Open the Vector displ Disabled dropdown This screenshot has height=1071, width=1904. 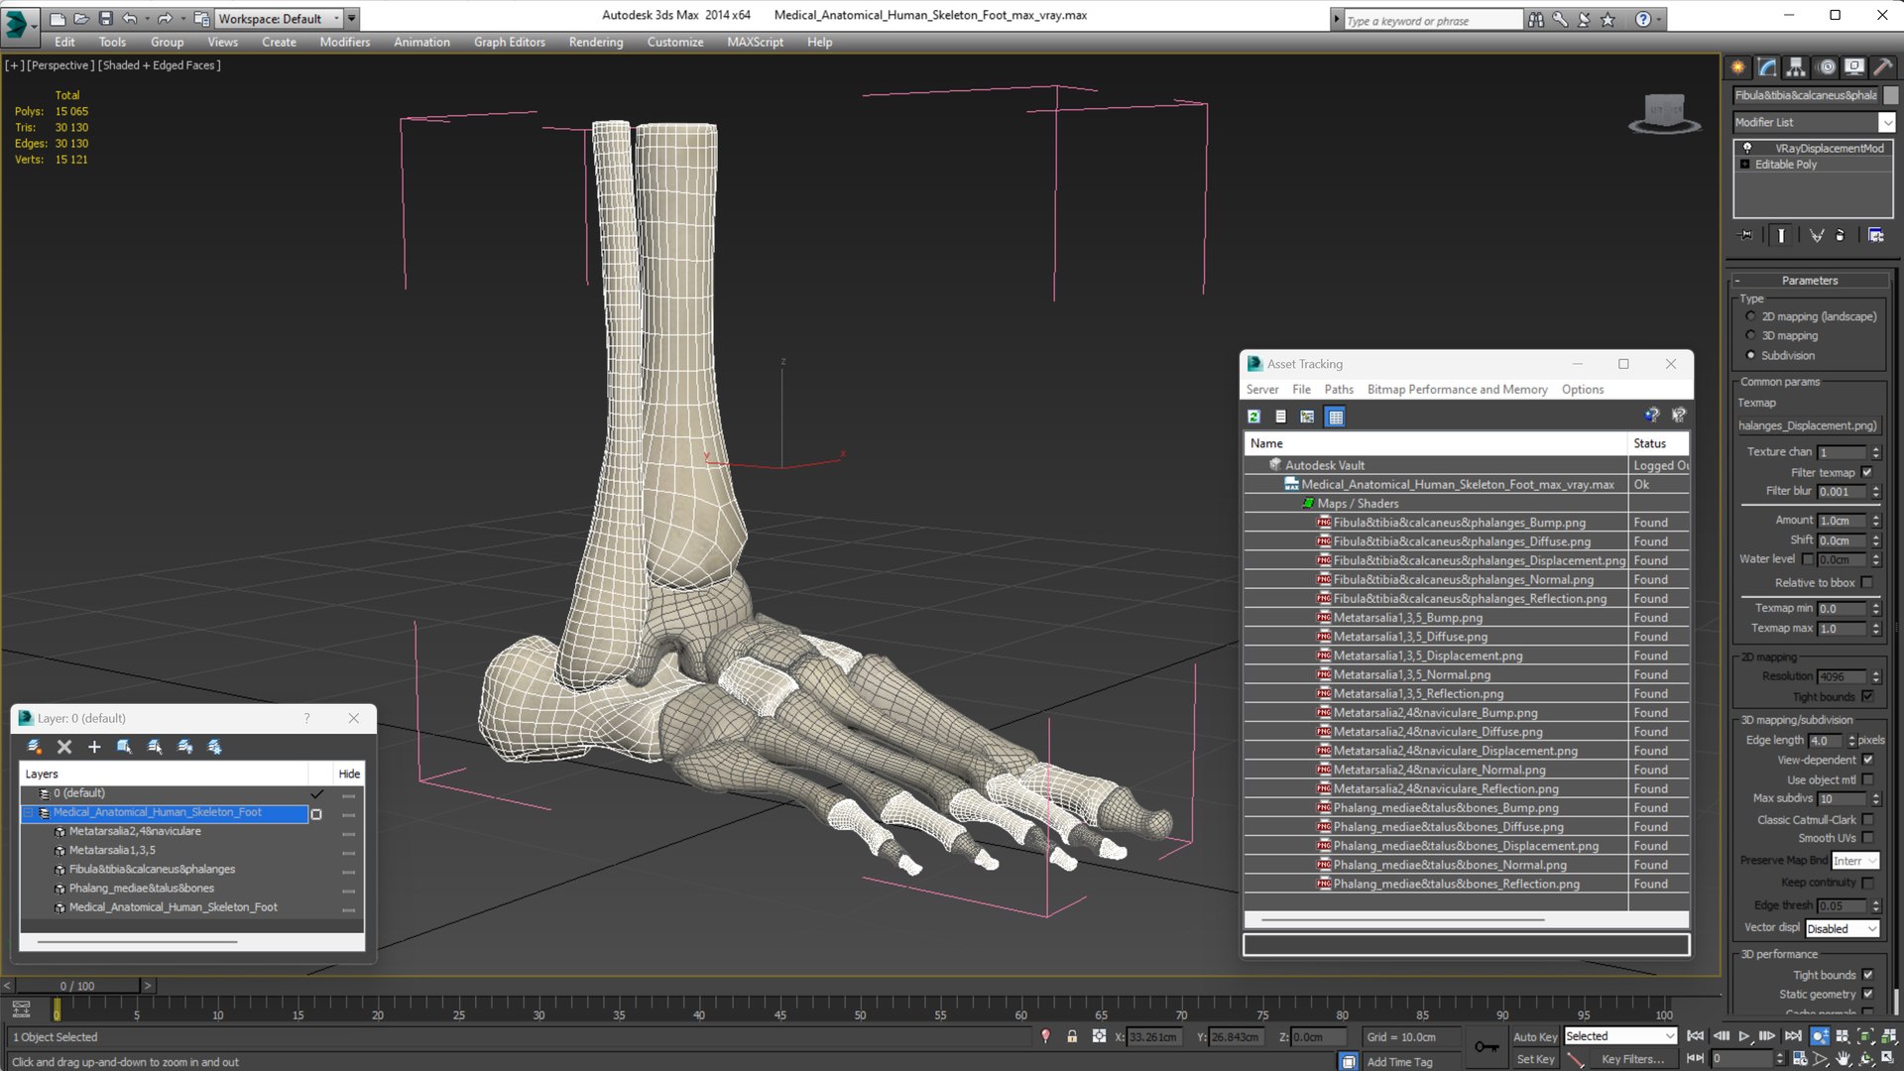[x=1842, y=929]
